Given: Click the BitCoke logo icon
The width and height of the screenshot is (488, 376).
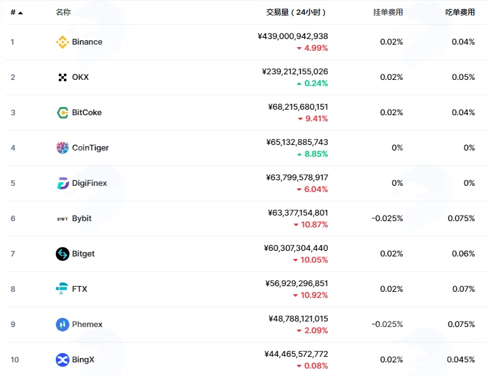Looking at the screenshot, I should click(63, 113).
